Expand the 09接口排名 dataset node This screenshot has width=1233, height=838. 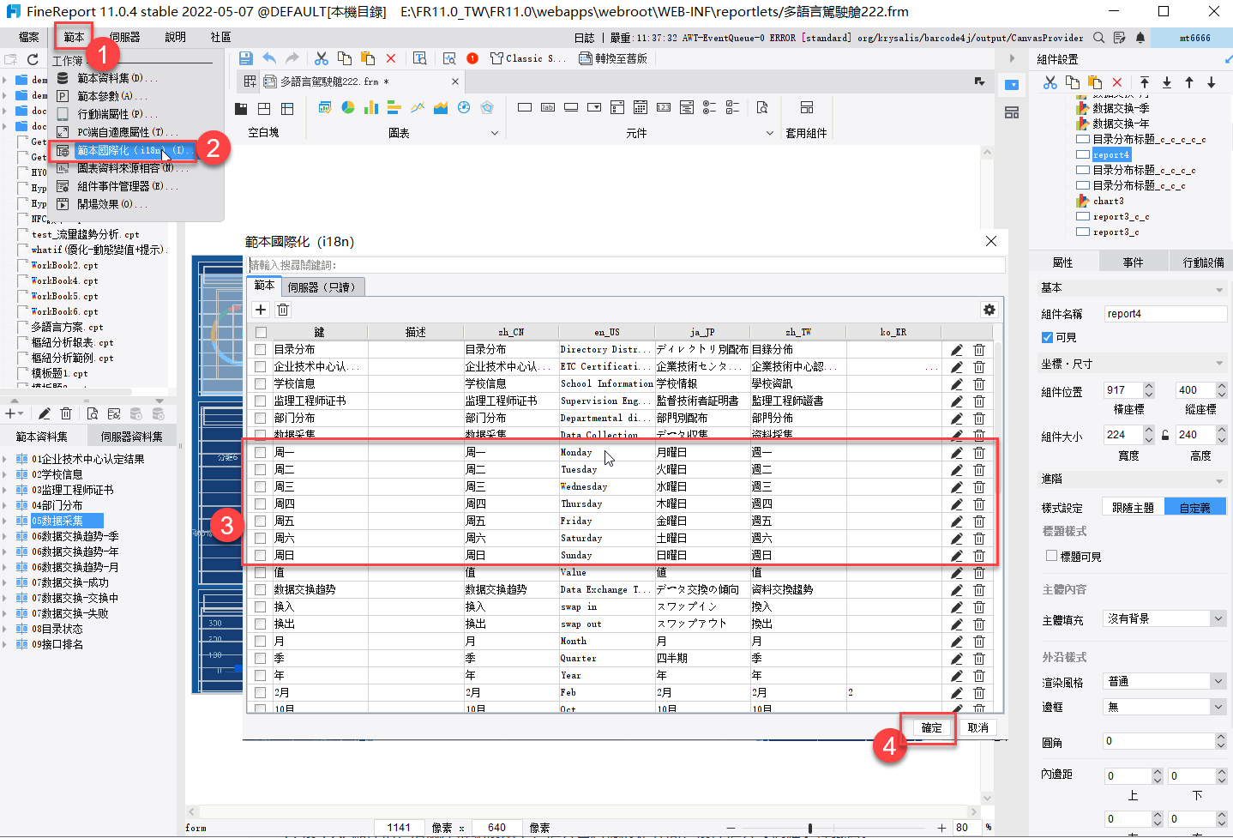[5, 644]
